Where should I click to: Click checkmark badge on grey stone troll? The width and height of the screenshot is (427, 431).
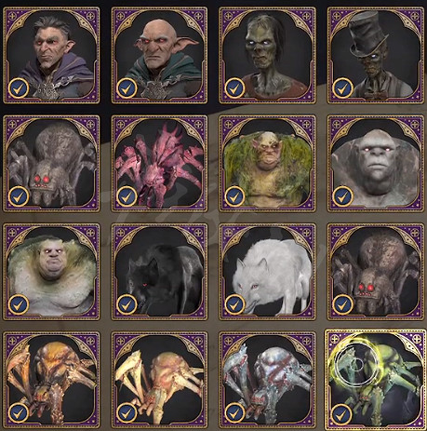click(342, 196)
